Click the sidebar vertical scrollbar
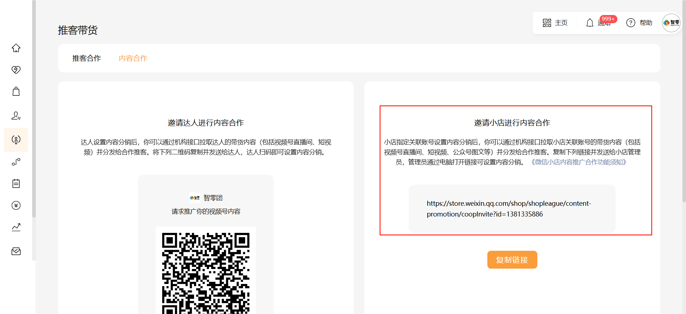 point(34,109)
